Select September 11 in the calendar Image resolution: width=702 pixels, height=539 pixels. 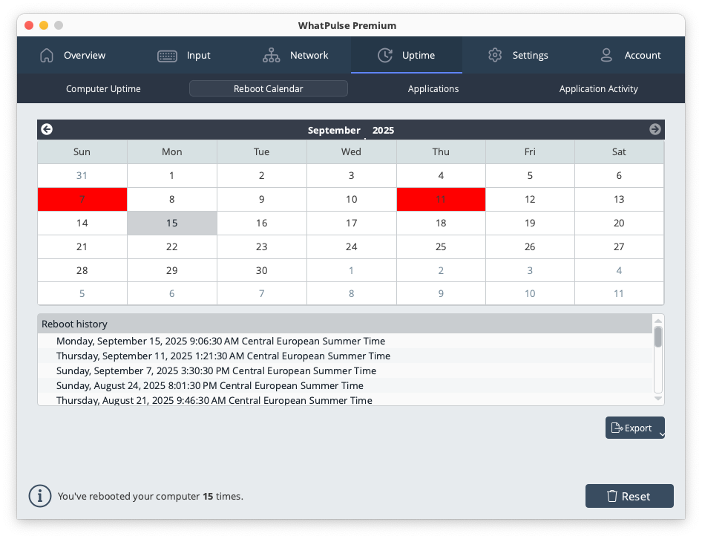point(440,199)
